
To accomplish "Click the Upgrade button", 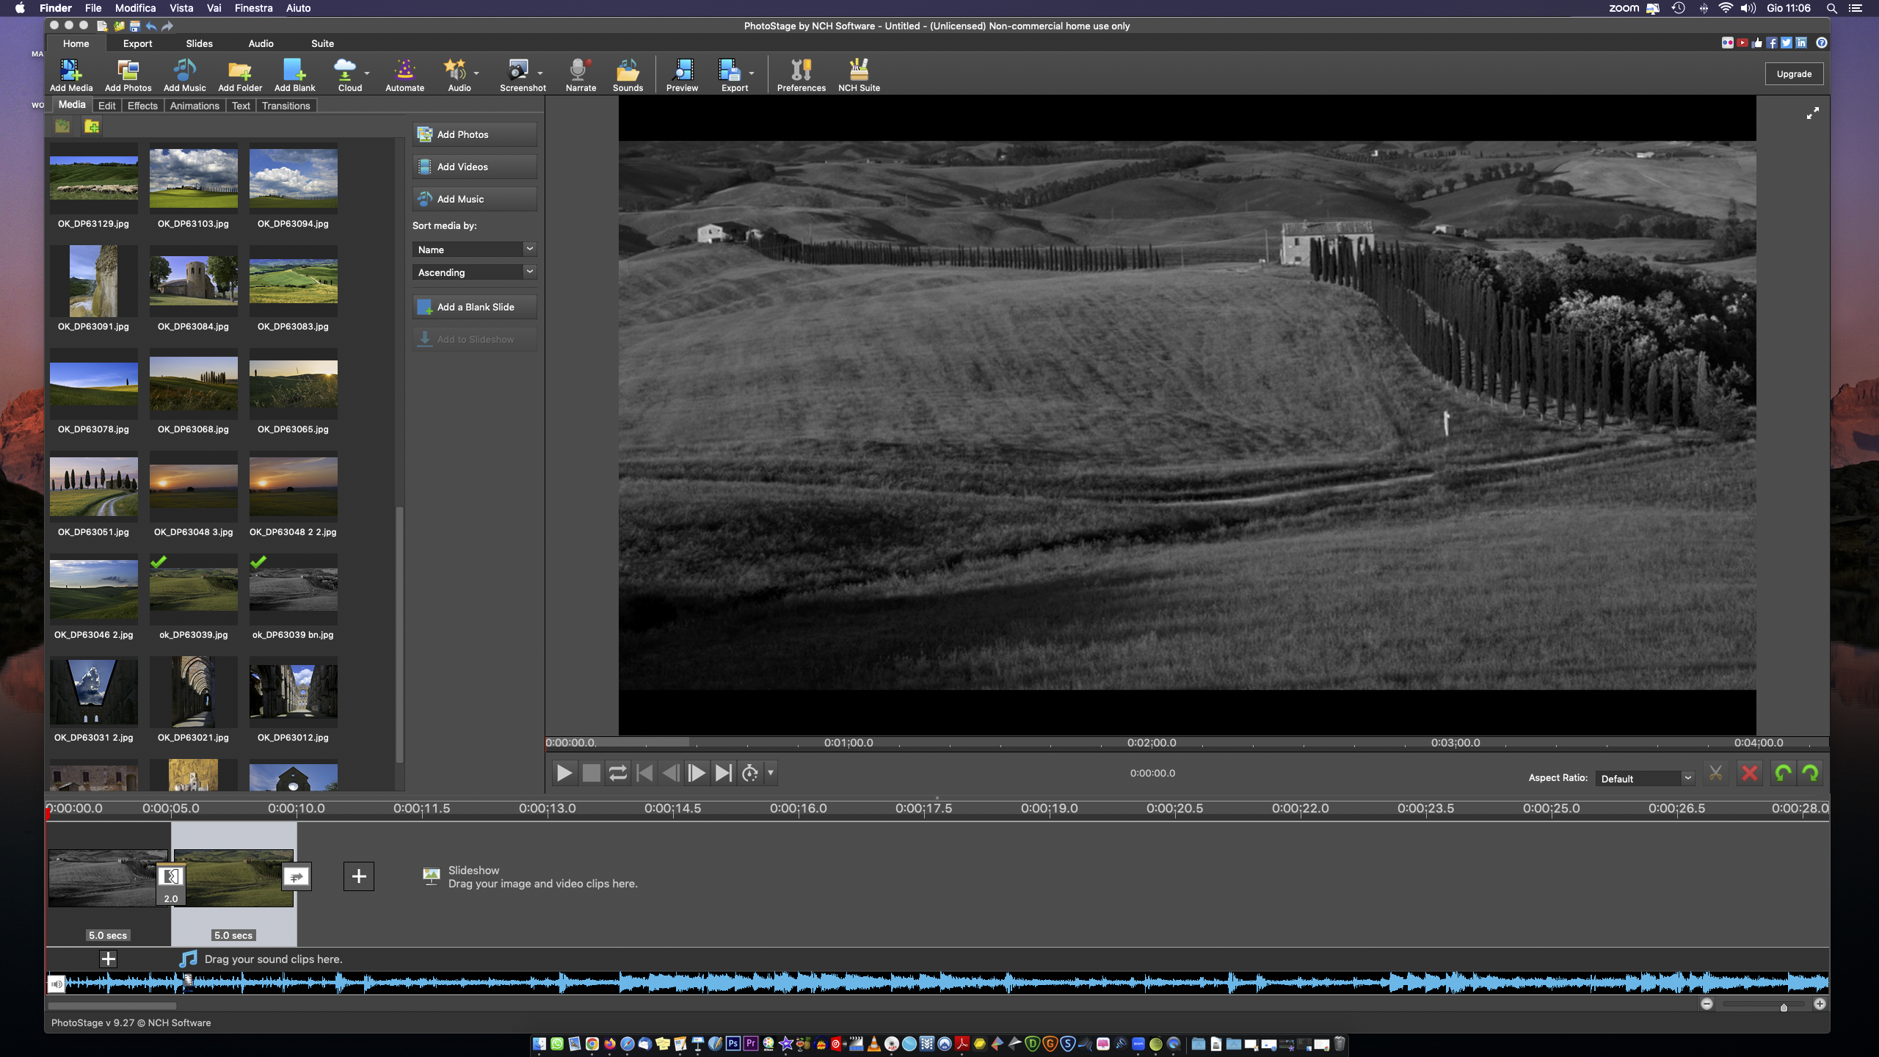I will pyautogui.click(x=1794, y=73).
